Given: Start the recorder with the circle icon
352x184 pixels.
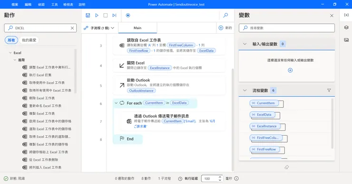Looking at the screenshot, I should tap(128, 15).
